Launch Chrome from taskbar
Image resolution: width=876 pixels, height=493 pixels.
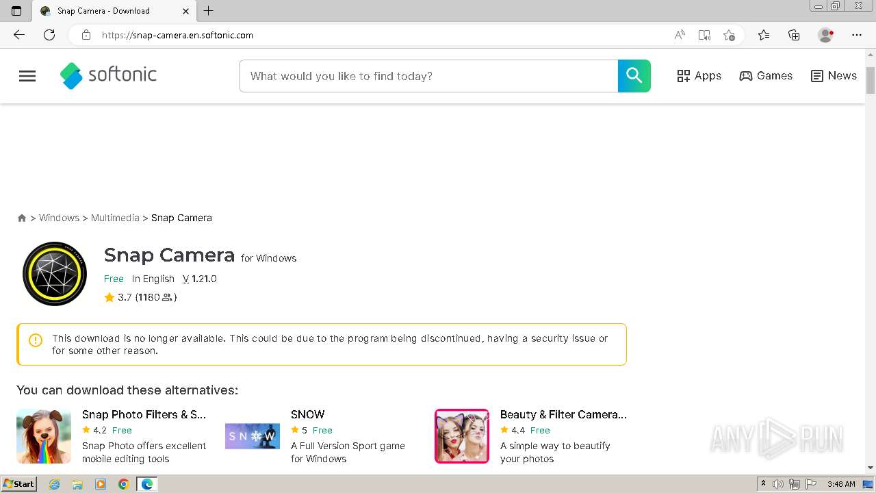(x=123, y=484)
